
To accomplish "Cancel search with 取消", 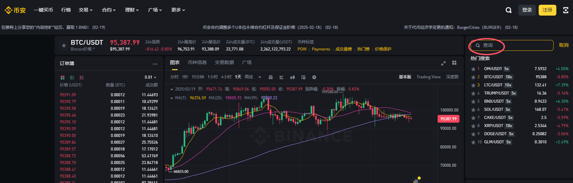I will pyautogui.click(x=564, y=45).
